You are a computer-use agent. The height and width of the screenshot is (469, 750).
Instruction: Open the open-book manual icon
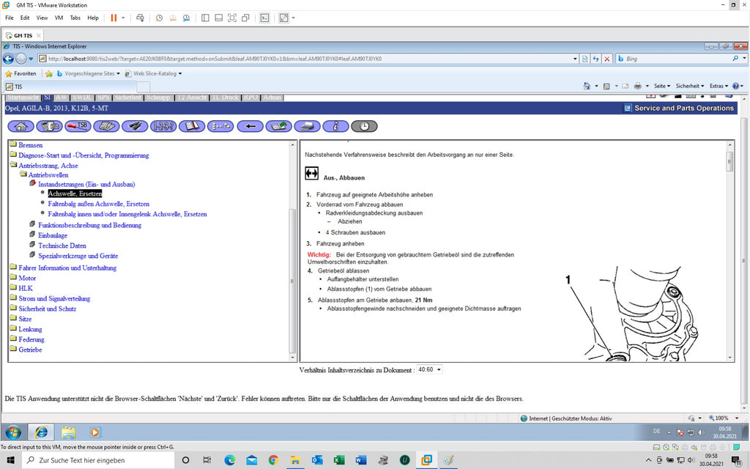tap(192, 126)
